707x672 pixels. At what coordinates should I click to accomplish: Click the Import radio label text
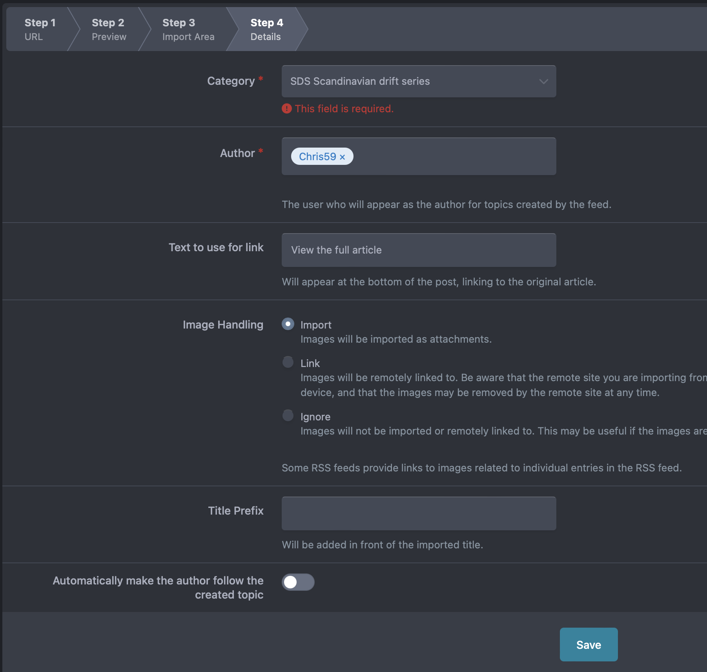(x=316, y=325)
